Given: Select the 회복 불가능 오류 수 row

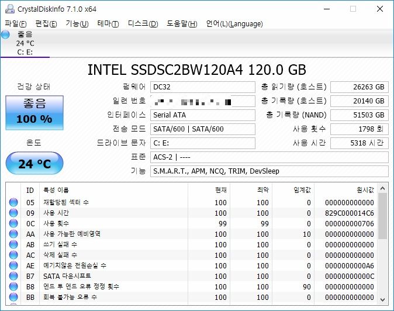Looking at the screenshot, I should click(192, 297).
